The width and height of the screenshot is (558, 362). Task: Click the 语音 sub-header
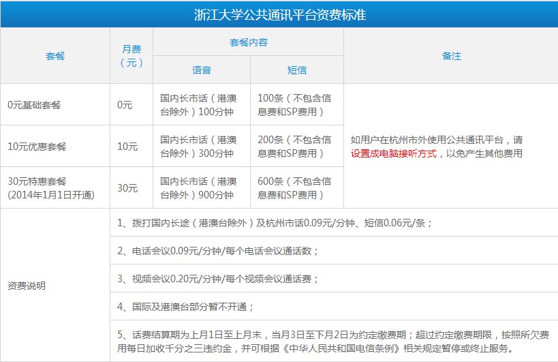202,70
